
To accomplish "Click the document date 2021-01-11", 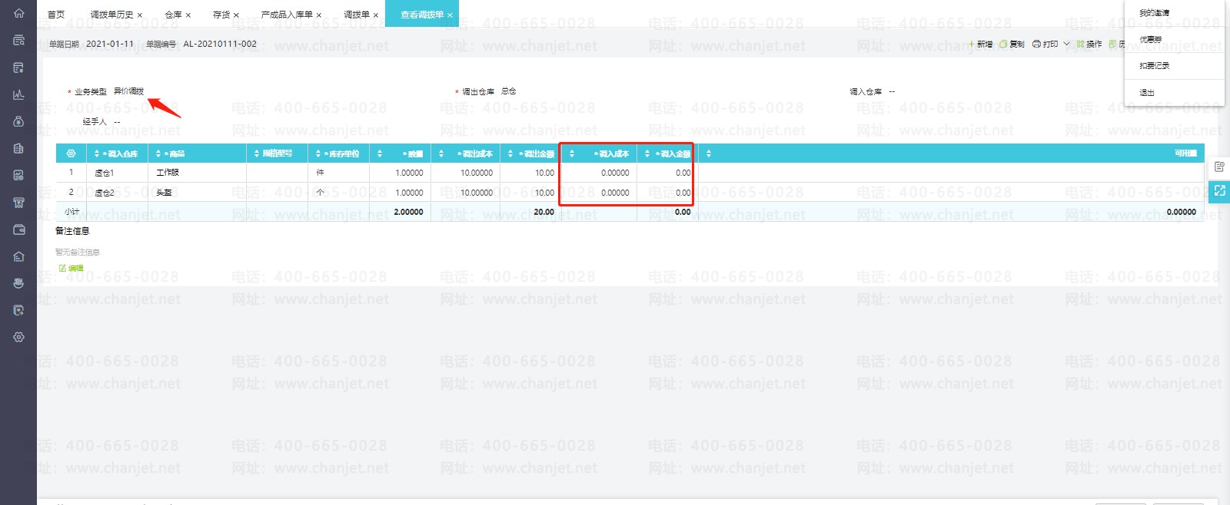I will coord(110,44).
